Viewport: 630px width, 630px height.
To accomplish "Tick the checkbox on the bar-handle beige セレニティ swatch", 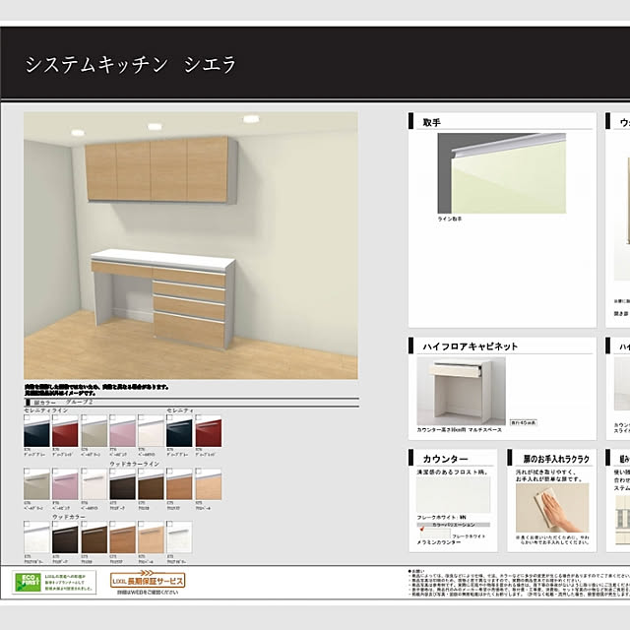I will point(27,471).
